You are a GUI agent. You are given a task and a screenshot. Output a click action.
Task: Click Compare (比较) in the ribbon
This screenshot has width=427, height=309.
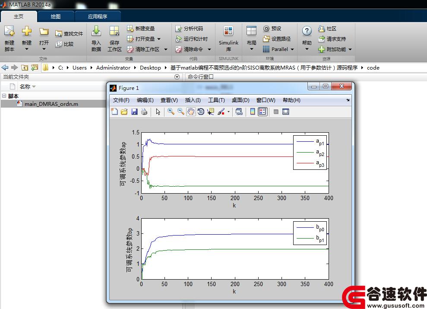64,44
